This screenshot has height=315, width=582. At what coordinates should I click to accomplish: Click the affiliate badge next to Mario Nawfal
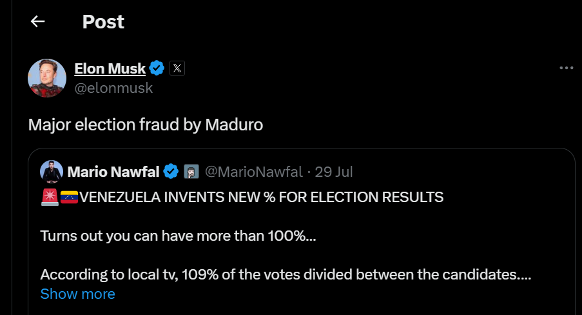(x=191, y=172)
